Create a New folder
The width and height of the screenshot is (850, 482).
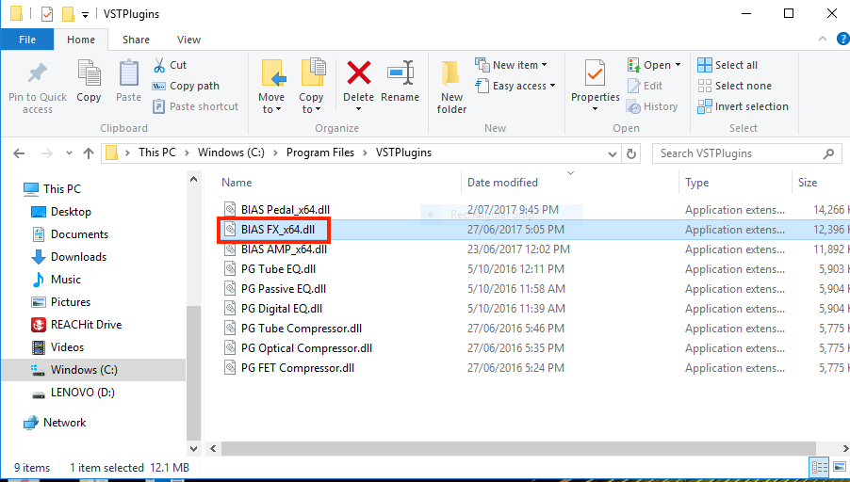(x=451, y=88)
